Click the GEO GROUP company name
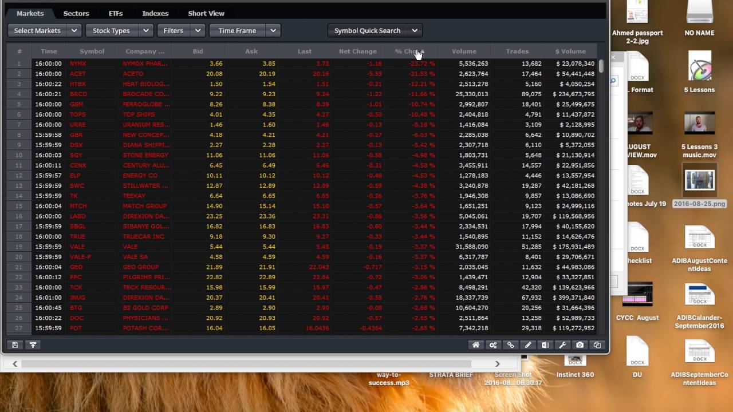The image size is (733, 412). pyautogui.click(x=141, y=267)
